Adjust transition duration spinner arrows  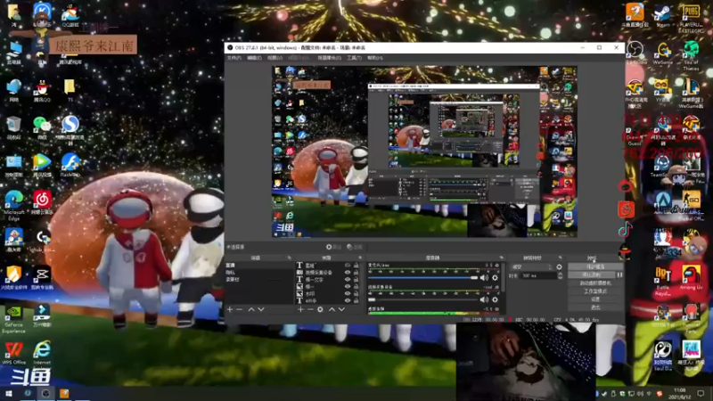(560, 275)
